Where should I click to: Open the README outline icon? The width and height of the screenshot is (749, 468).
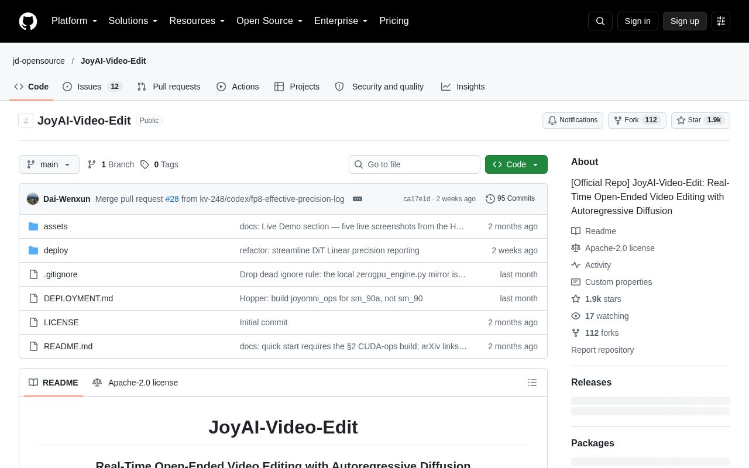[x=532, y=383]
